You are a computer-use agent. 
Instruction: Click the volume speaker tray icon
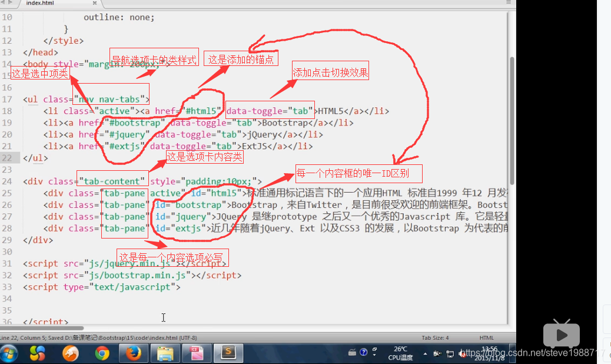tap(462, 353)
